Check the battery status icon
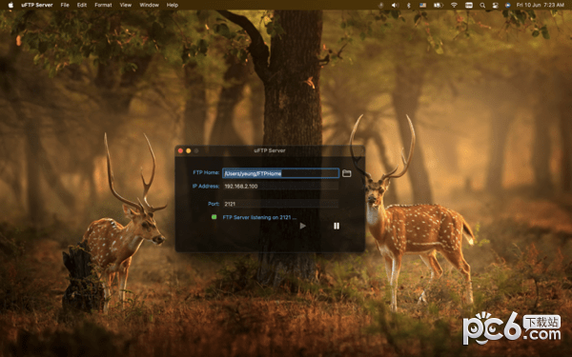572x357 pixels. [x=439, y=5]
